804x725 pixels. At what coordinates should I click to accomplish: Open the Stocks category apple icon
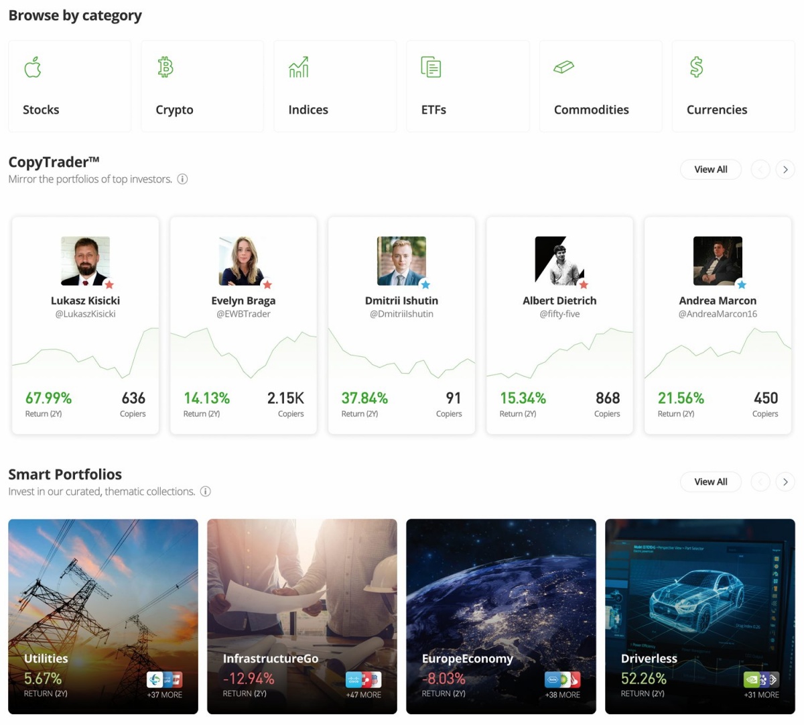[33, 67]
